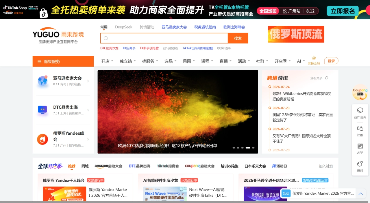Open 亚马逊卖家大会 row arrow
Image resolution: width=370 pixels, height=203 pixels.
tap(88, 81)
